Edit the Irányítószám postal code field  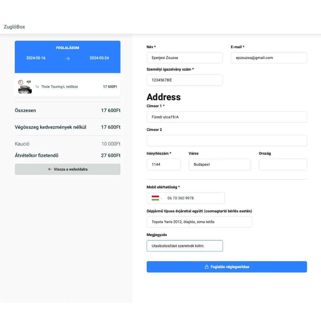[163, 164]
